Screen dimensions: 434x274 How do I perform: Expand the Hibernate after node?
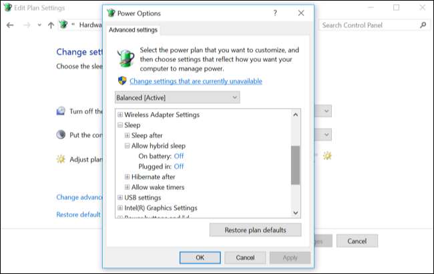(x=127, y=177)
